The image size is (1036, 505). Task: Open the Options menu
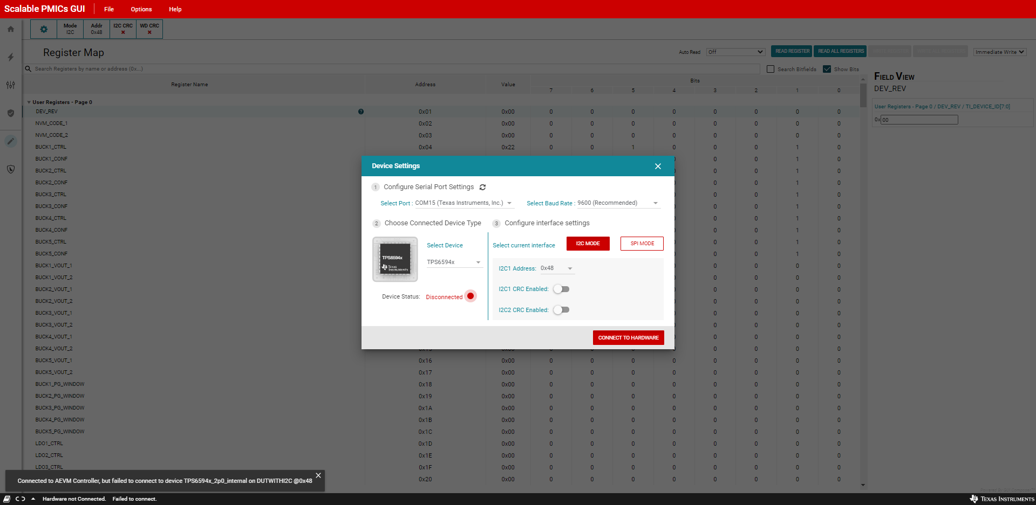pos(141,9)
